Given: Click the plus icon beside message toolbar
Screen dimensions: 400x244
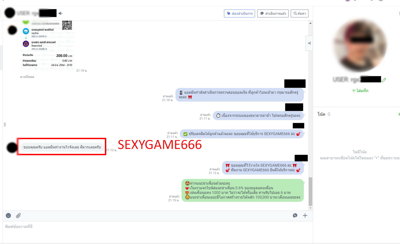Looking at the screenshot, I should coord(305,215).
